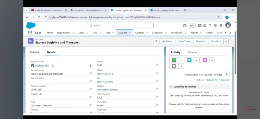Switch to the Chatter tab in the activity panel

[192, 52]
